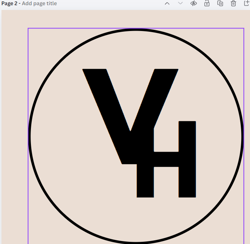Image resolution: width=250 pixels, height=244 pixels.
Task: Move the page up with the chevron
Action: [167, 3]
